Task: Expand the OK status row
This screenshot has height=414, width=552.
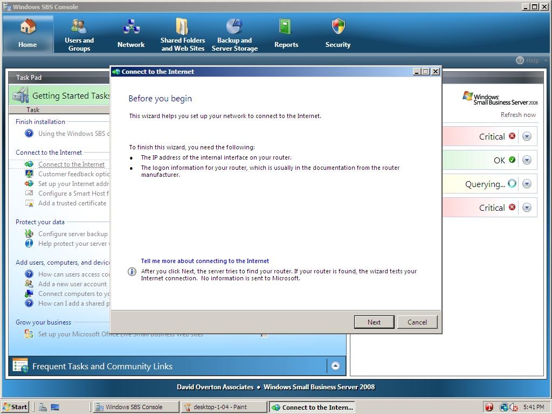Action: (527, 160)
